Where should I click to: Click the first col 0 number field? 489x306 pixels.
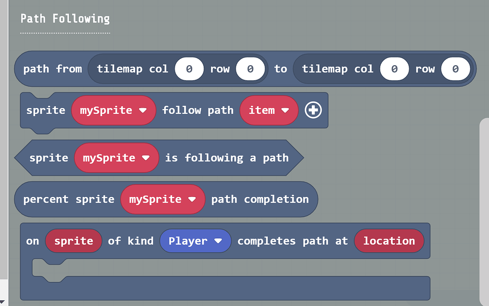(189, 68)
